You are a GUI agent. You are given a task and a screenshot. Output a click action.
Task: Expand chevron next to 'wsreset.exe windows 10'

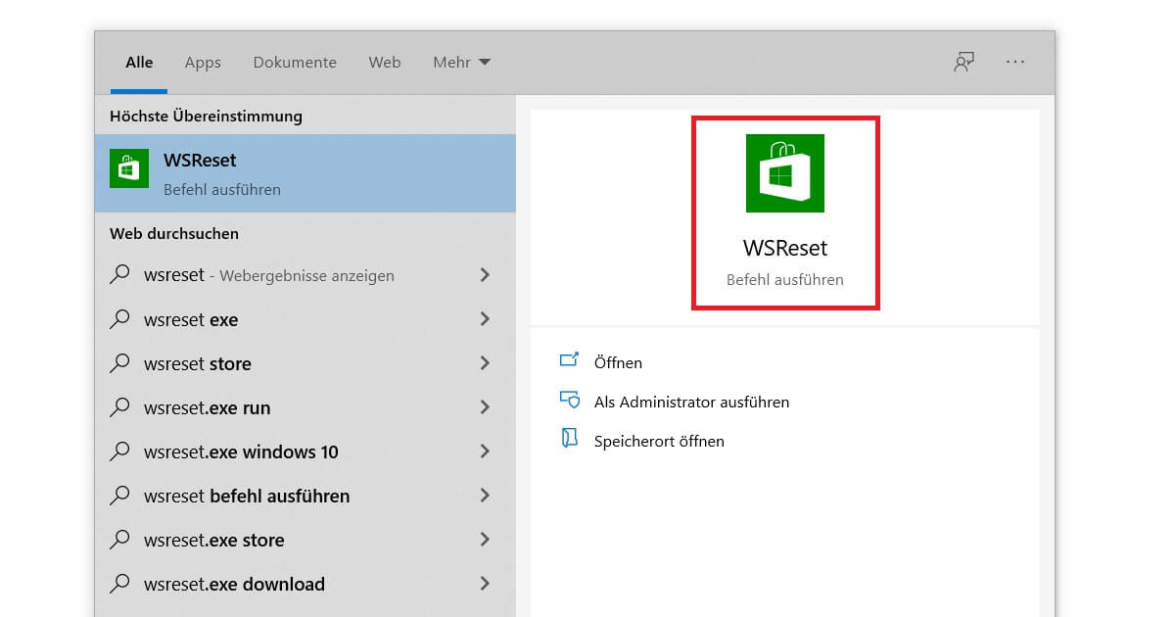485,451
